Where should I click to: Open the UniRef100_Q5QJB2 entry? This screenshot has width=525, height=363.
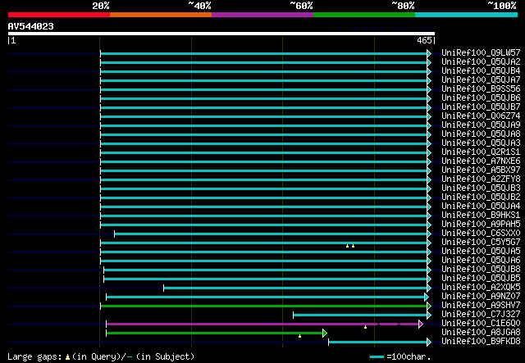tap(481, 197)
